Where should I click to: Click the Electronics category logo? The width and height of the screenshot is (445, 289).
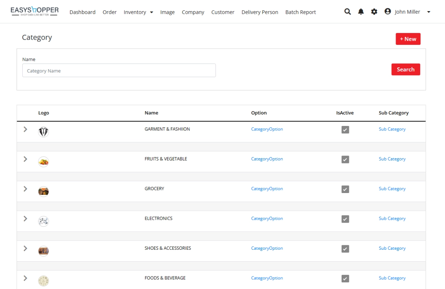pyautogui.click(x=43, y=221)
